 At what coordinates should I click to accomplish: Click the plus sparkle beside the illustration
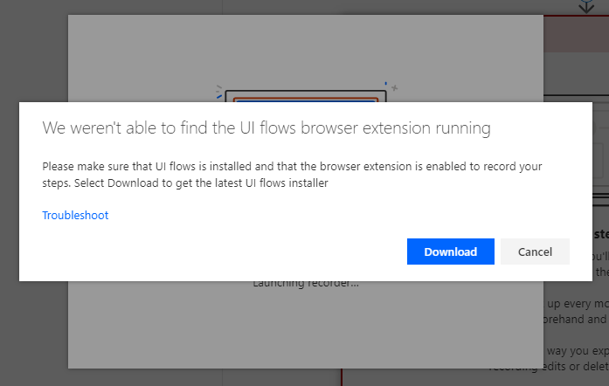pos(394,88)
